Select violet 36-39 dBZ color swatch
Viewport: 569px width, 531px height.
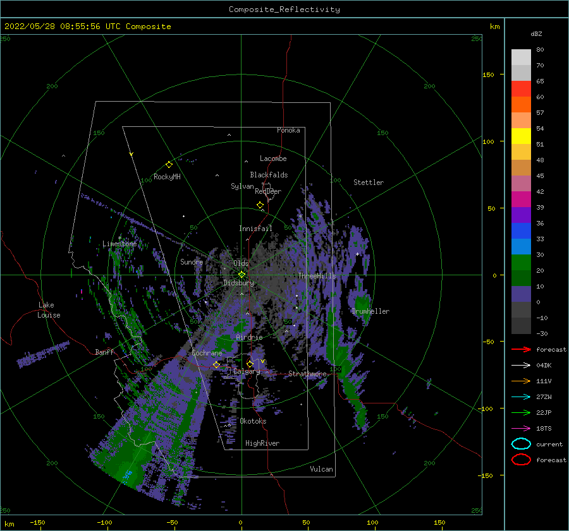point(521,215)
